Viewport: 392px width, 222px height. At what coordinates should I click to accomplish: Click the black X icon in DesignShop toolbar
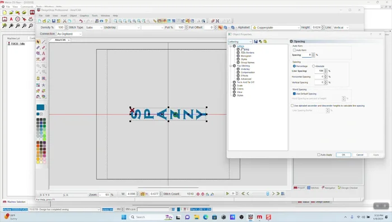[x=217, y=21]
